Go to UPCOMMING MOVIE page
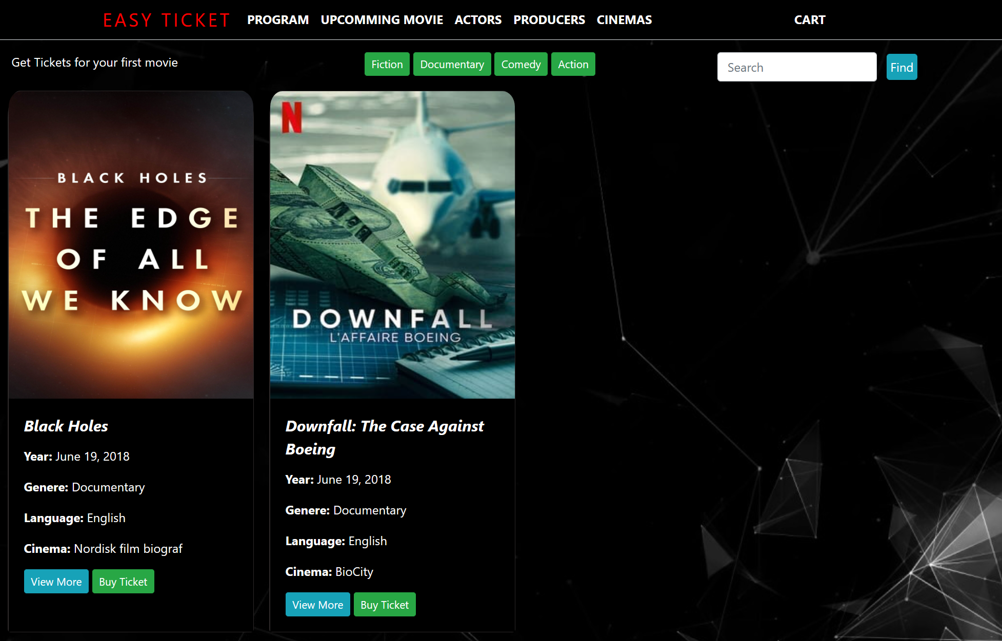Viewport: 1002px width, 641px height. coord(382,20)
